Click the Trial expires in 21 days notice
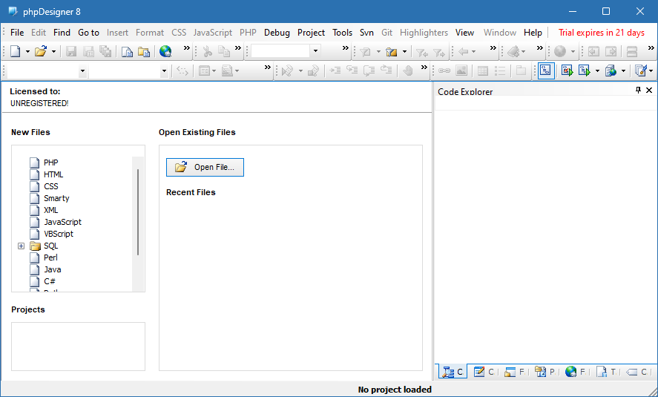The width and height of the screenshot is (658, 397). 602,33
